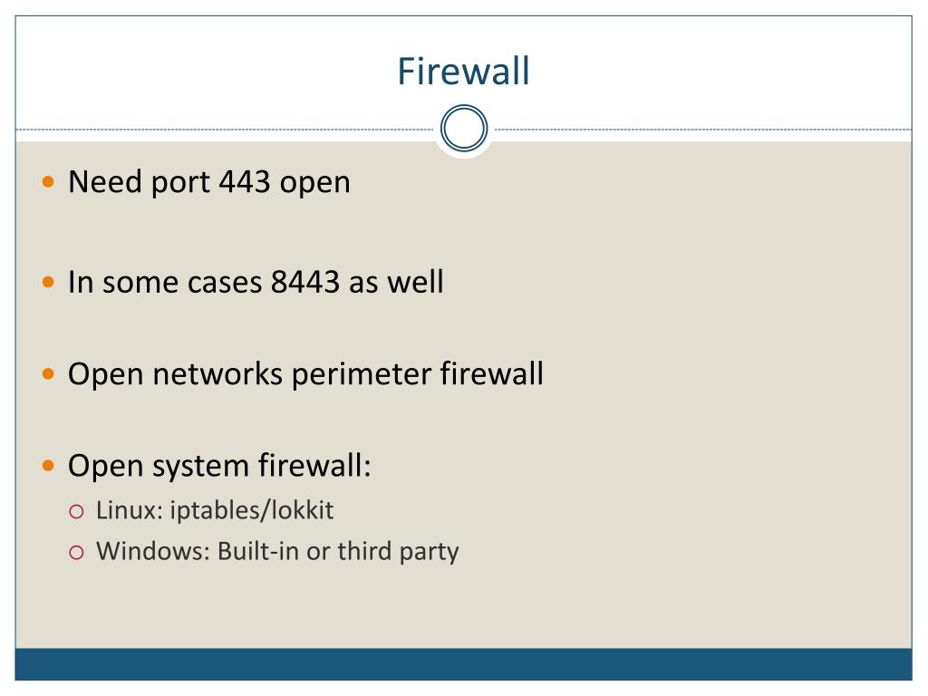Click the hollow bullet beside Linux
The height and width of the screenshot is (696, 928).
76,511
